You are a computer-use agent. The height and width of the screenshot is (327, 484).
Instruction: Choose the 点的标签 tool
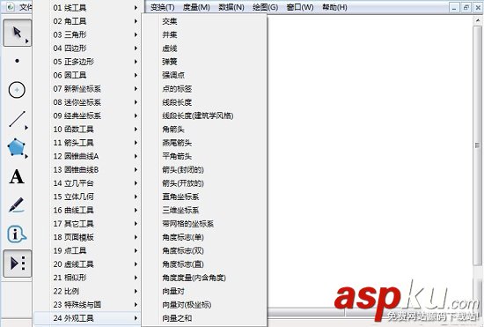pos(204,89)
